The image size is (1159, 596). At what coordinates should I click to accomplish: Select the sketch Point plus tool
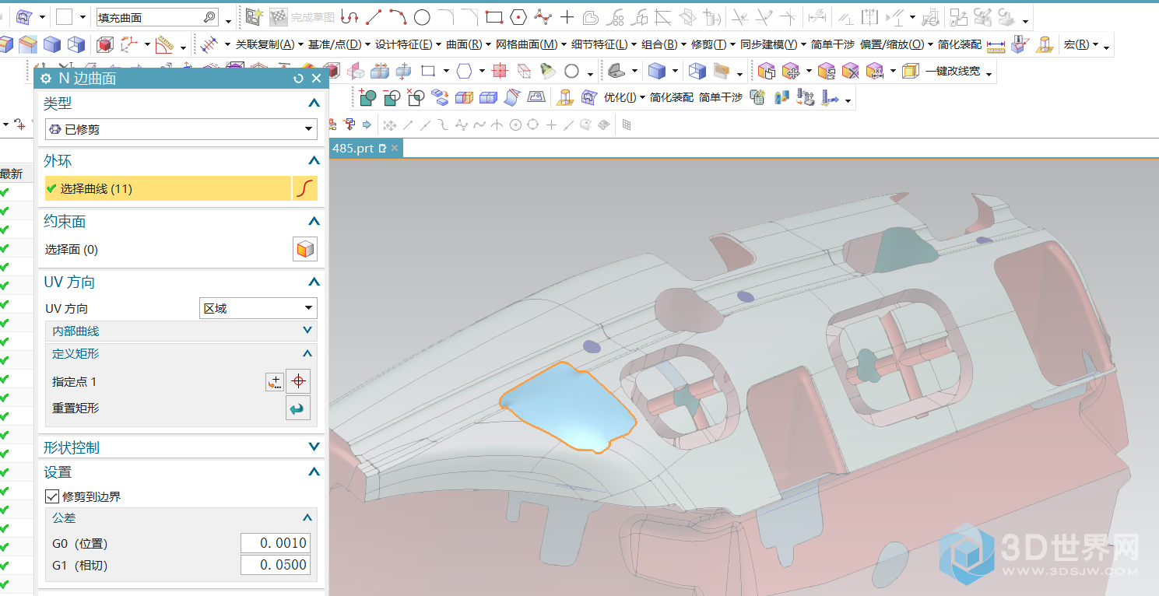pos(567,16)
